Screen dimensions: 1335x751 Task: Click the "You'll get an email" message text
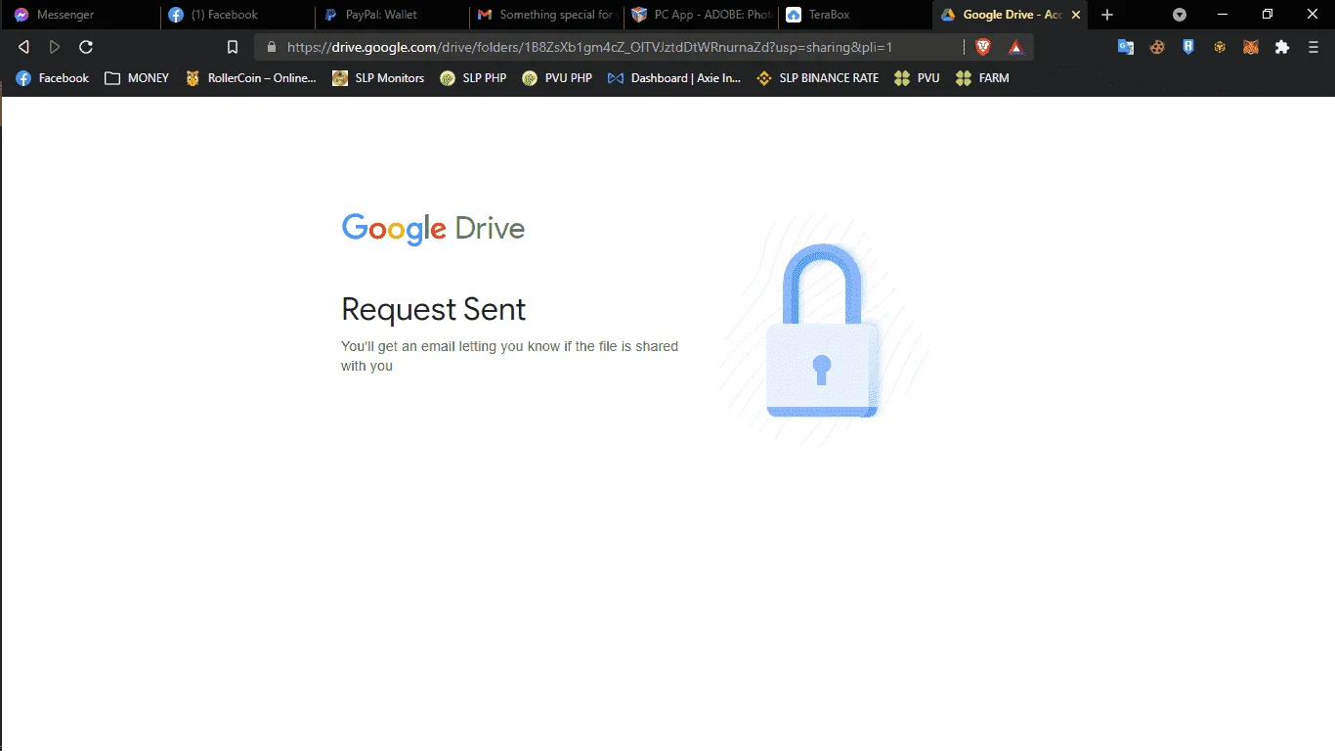pos(509,356)
